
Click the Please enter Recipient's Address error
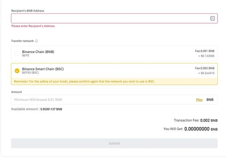[x=33, y=26]
